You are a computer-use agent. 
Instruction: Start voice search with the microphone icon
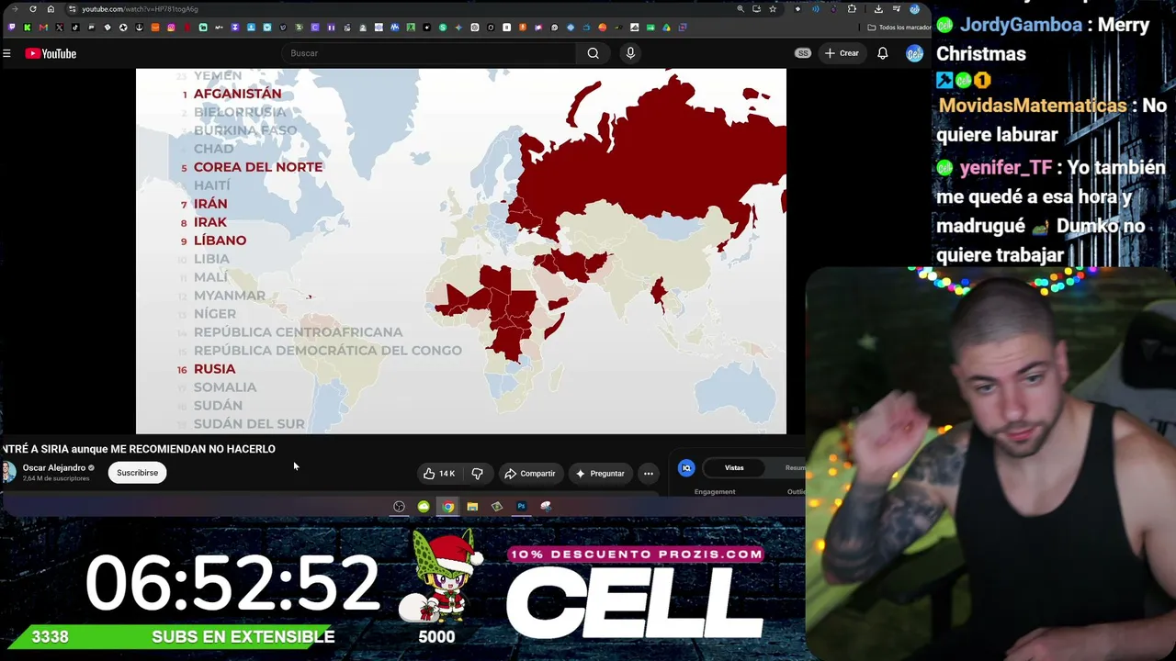pos(630,53)
